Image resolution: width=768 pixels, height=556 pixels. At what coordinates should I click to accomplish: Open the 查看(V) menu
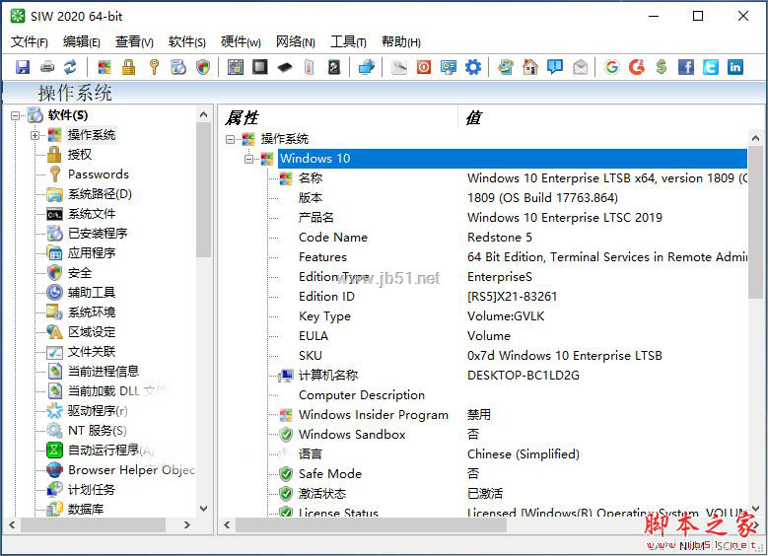[x=134, y=42]
